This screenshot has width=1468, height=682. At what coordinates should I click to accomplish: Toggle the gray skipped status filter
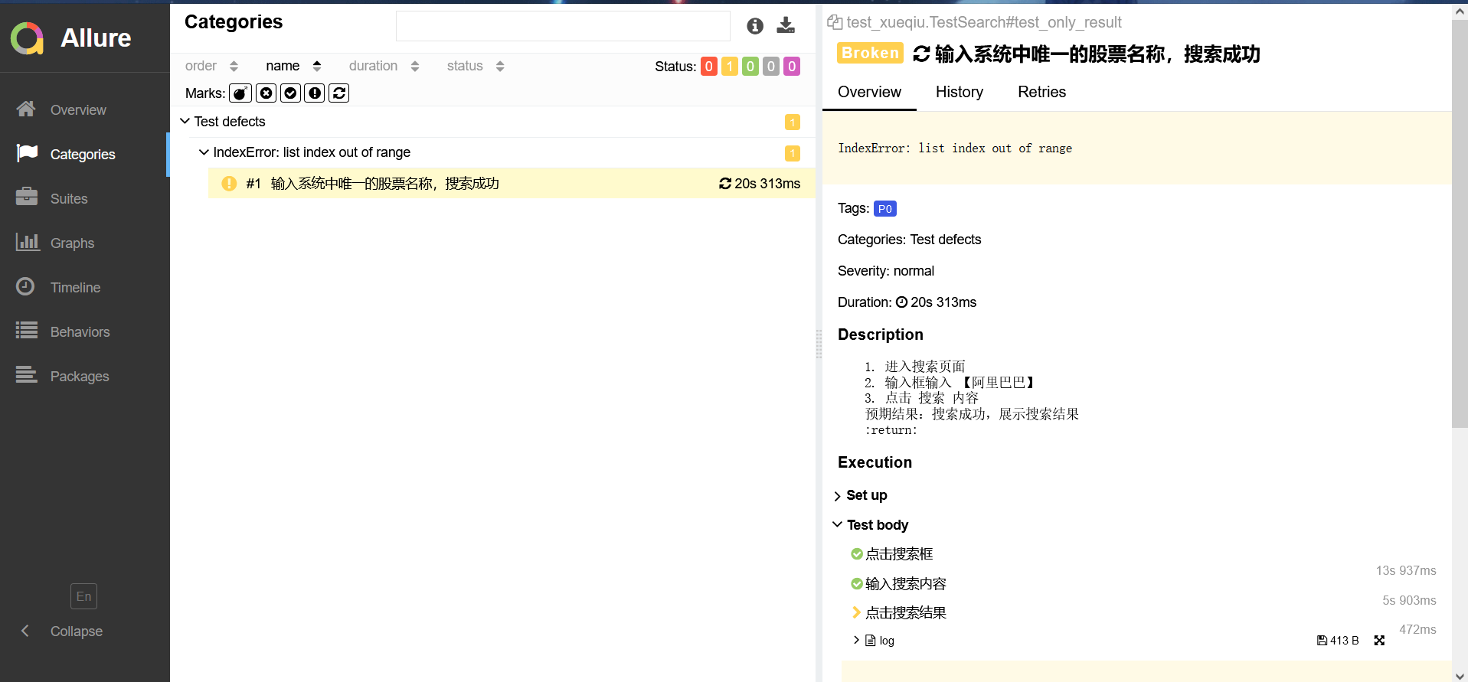[771, 67]
